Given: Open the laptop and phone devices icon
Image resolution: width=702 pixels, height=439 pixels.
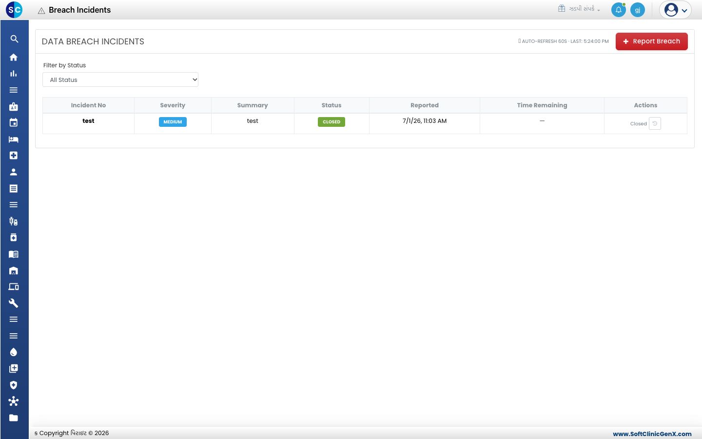Looking at the screenshot, I should pos(14,287).
